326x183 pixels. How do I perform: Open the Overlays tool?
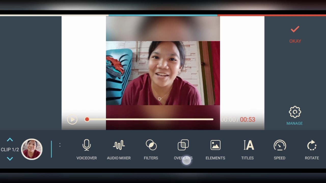point(183,150)
